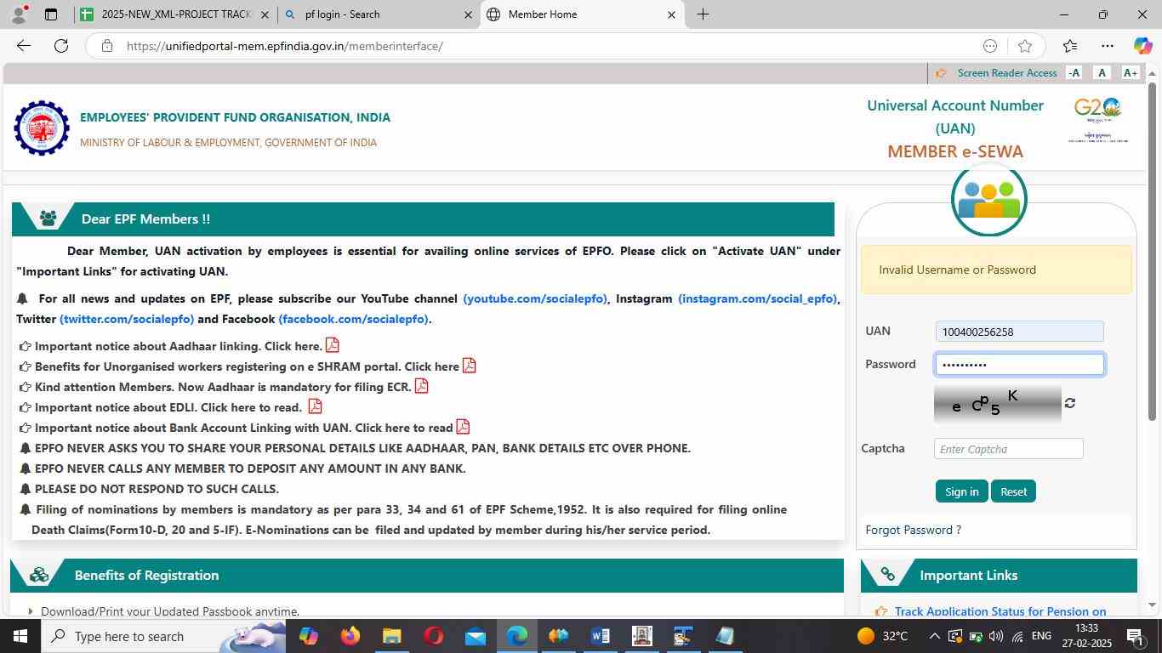The width and height of the screenshot is (1162, 653).
Task: Refresh the captcha image
Action: click(x=1070, y=403)
